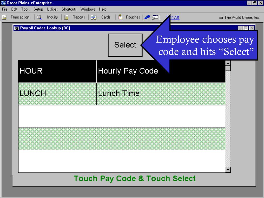Click the pay code list scroll-up arrow
The height and width of the screenshot is (198, 264).
(228, 63)
